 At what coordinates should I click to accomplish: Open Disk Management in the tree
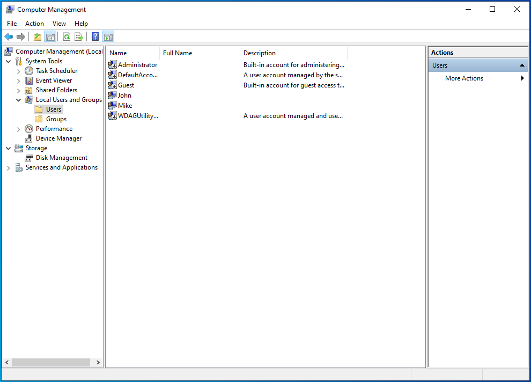[x=61, y=158]
